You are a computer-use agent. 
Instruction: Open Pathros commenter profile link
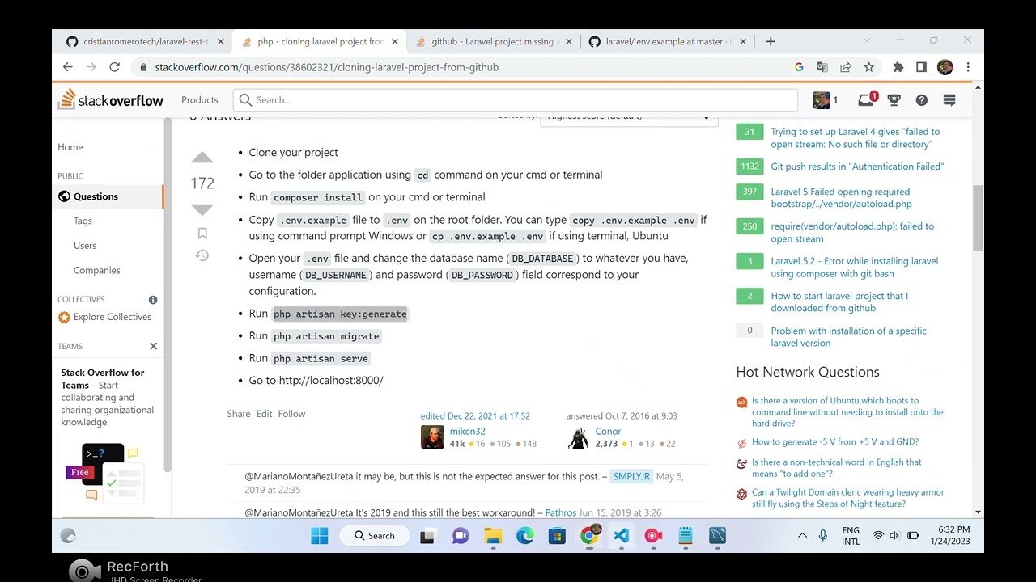point(560,512)
